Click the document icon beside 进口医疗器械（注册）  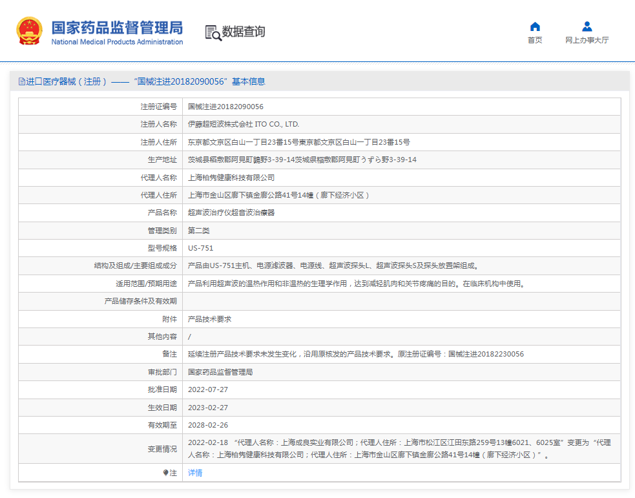20,81
